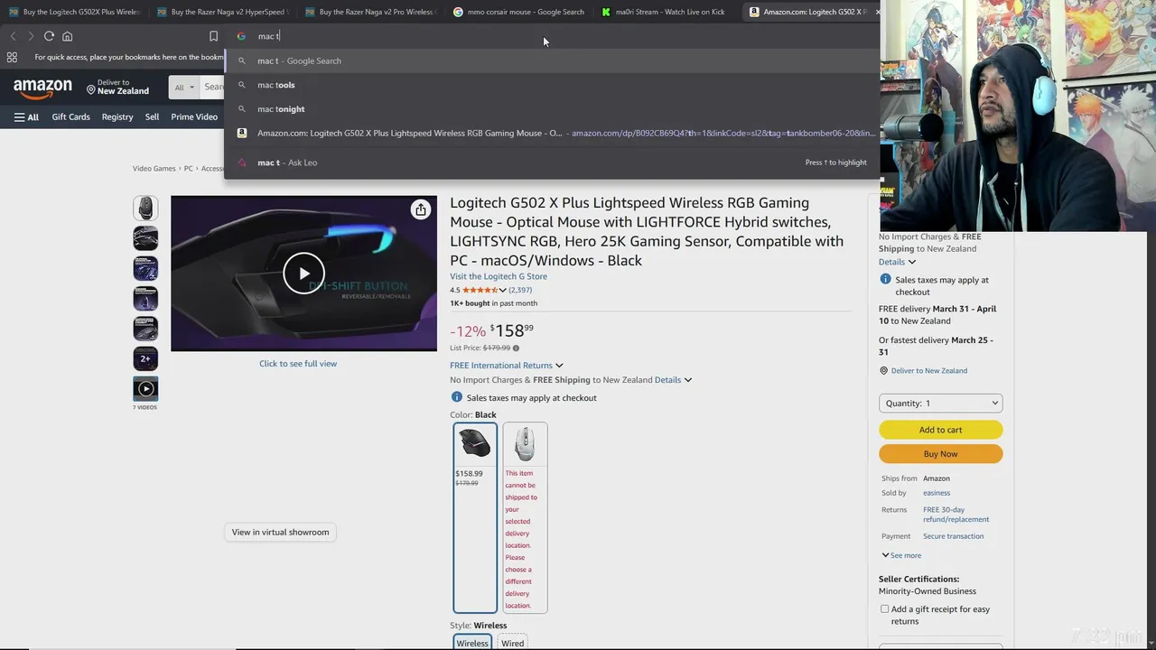
Task: Click the sales taxes info icon in buy box
Action: (885, 280)
